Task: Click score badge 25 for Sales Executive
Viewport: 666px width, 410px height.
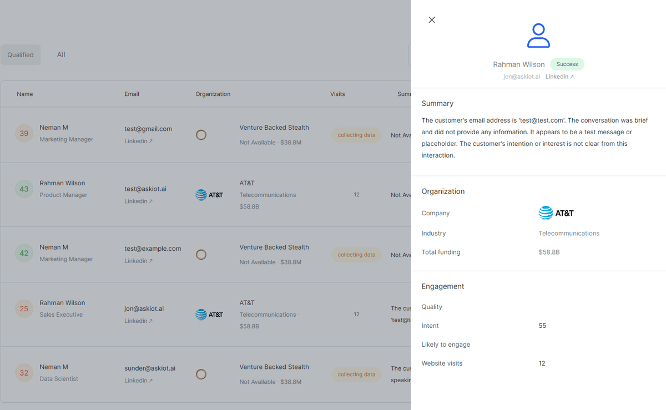Action: point(24,308)
